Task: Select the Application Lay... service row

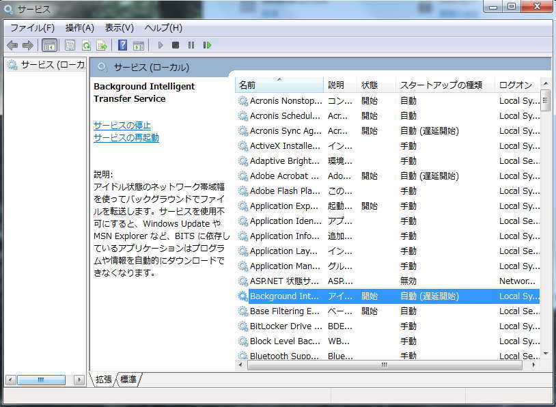Action: point(388,251)
